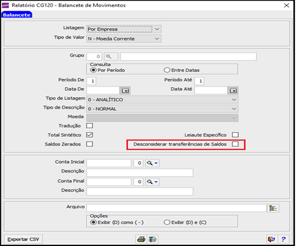Tick the Saldos Zerados checkbox
The height and width of the screenshot is (246, 296).
coord(89,144)
